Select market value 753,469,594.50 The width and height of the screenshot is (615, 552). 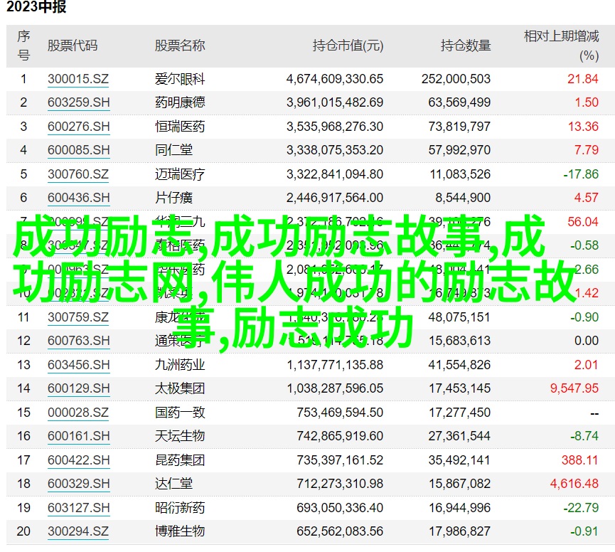coord(340,413)
